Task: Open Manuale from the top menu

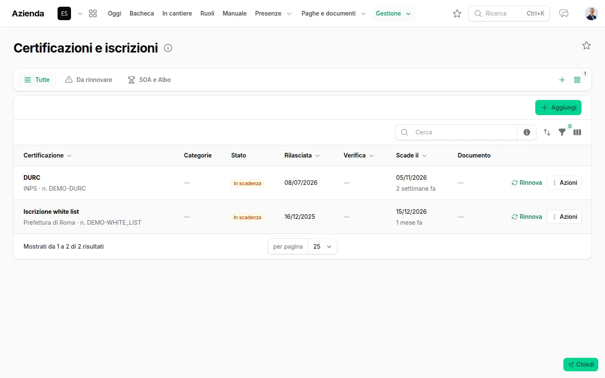Action: pyautogui.click(x=234, y=13)
